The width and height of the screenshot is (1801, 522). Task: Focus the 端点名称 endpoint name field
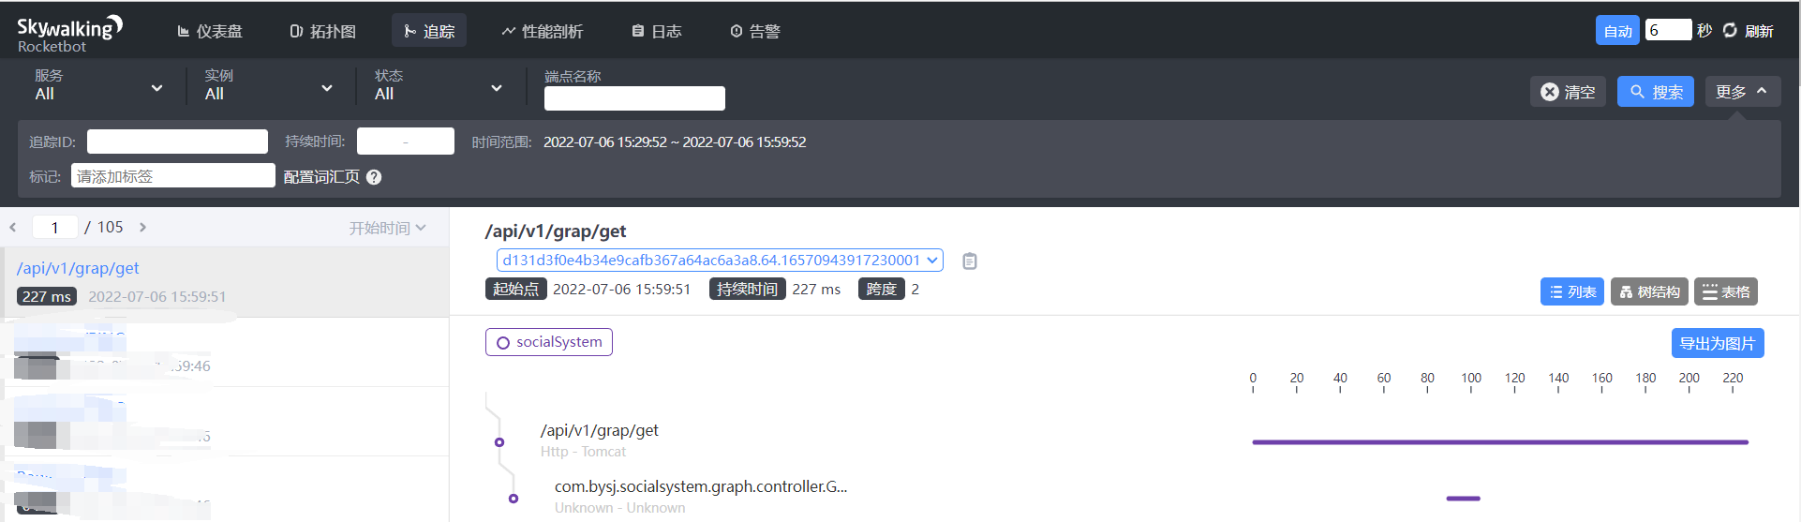click(x=634, y=98)
